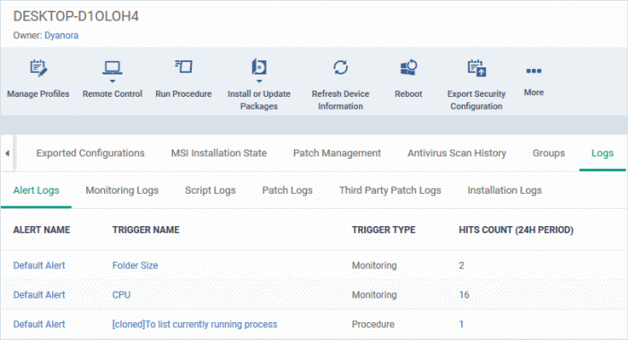Open Default Alert in Folder Size row

[x=39, y=266]
